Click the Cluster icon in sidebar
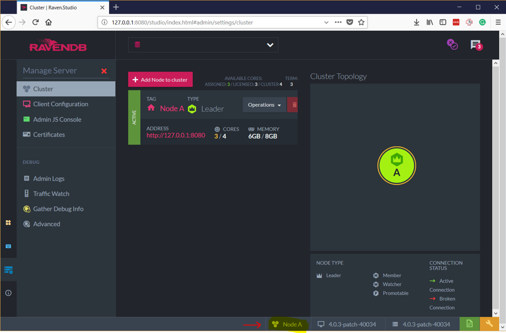This screenshot has width=506, height=333. click(x=26, y=89)
